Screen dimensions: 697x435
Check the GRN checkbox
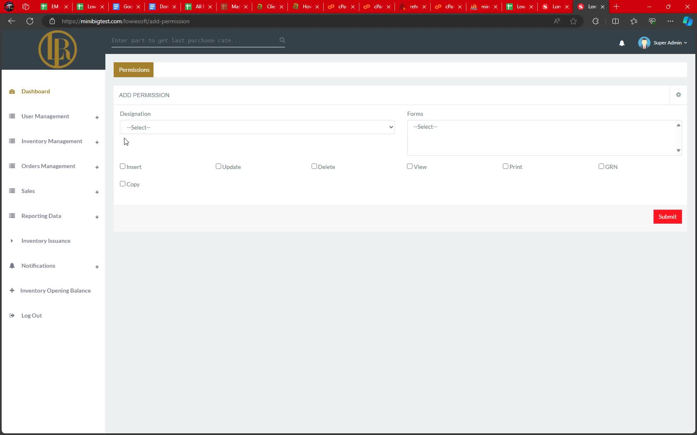click(601, 166)
